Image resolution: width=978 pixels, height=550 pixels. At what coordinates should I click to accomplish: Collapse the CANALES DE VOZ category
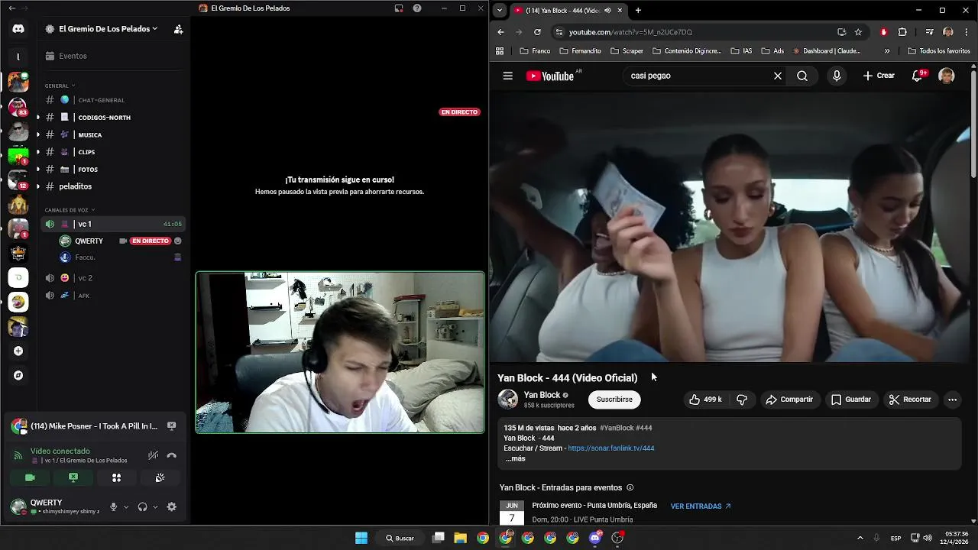69,210
